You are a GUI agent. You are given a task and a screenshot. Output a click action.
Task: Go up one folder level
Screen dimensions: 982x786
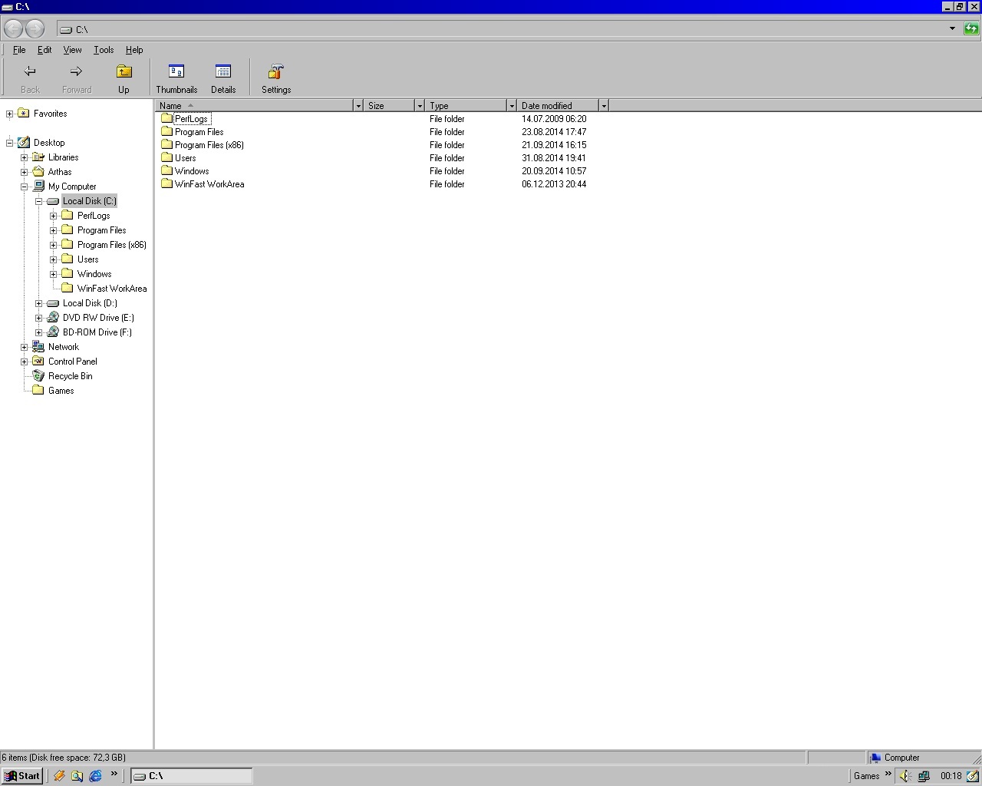[x=124, y=78]
